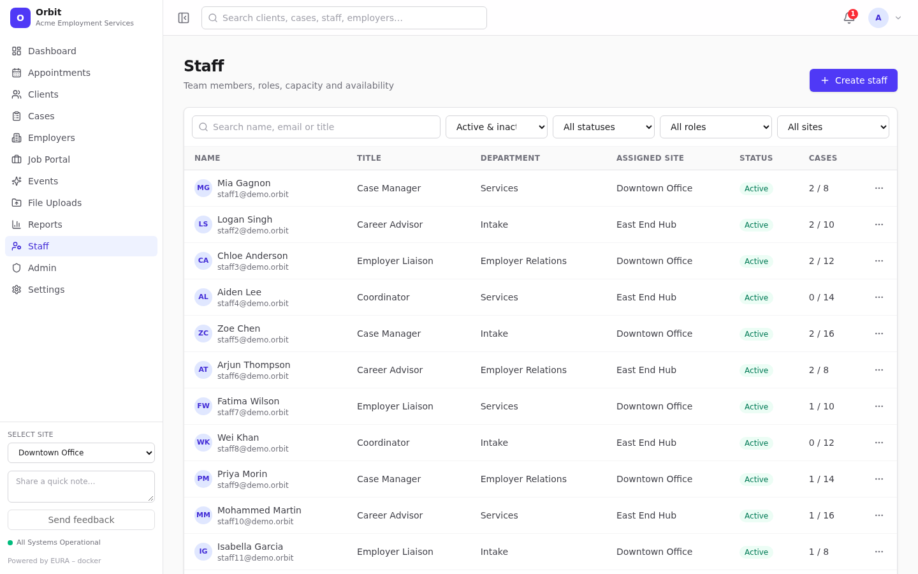The image size is (918, 574).
Task: Click the Create staff button
Action: (x=854, y=80)
